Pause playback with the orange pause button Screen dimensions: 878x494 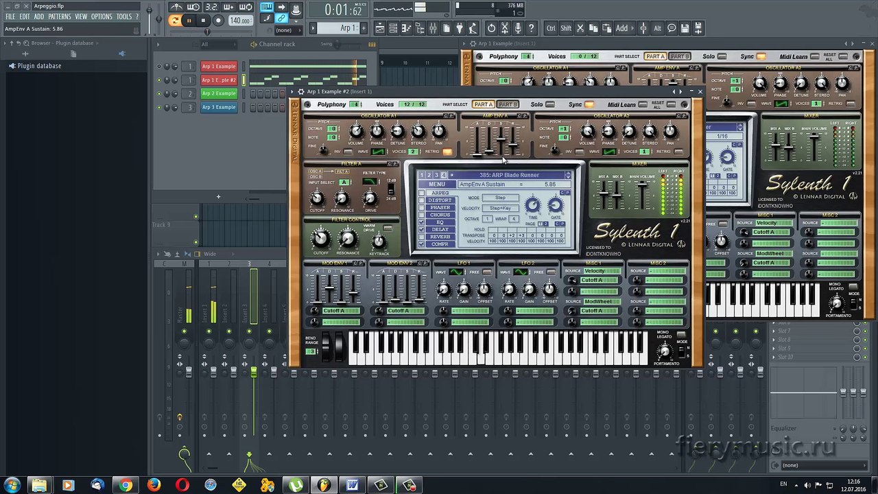189,21
